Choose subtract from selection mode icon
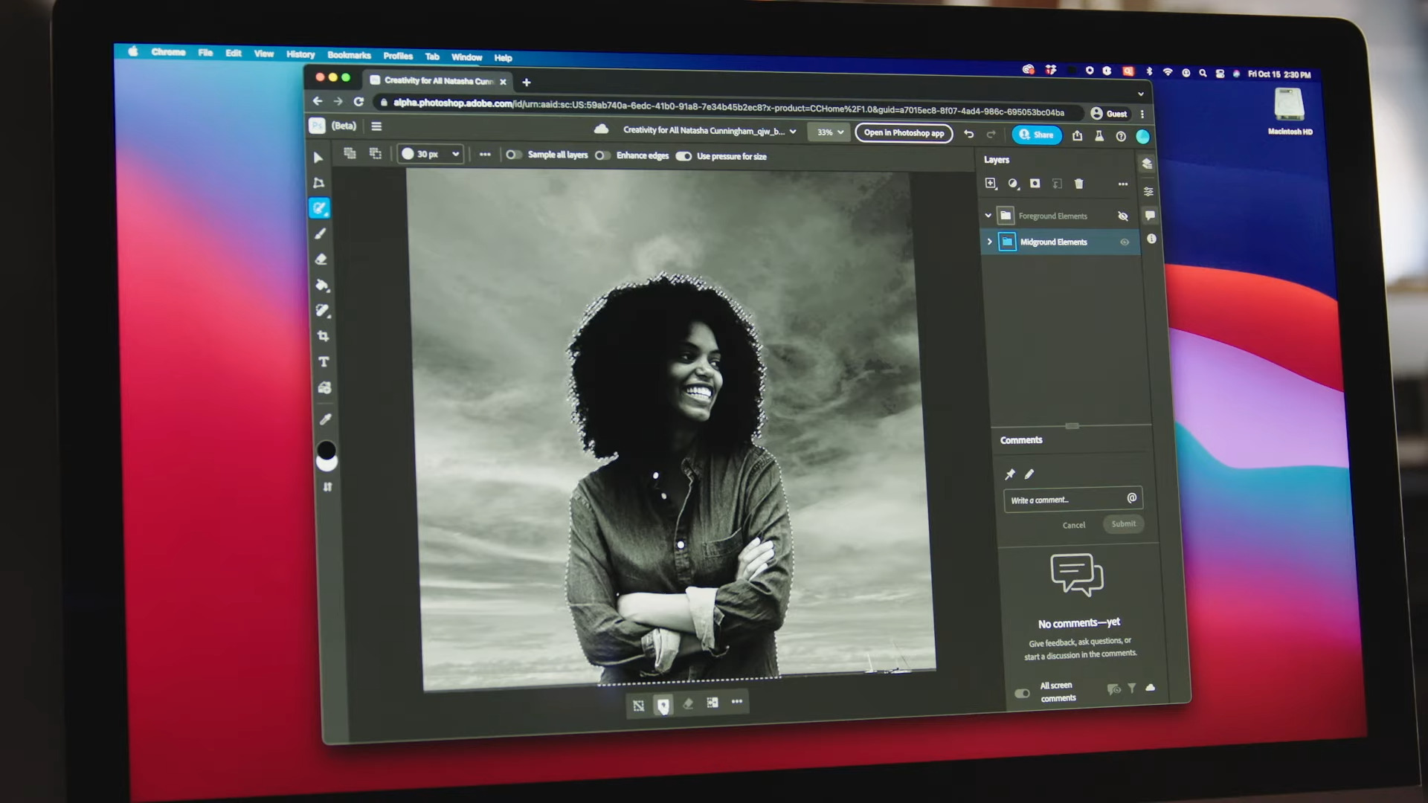 point(376,153)
